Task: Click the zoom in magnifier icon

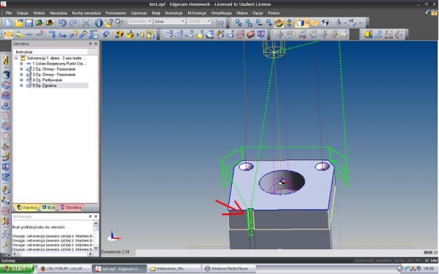Action: click(x=269, y=23)
